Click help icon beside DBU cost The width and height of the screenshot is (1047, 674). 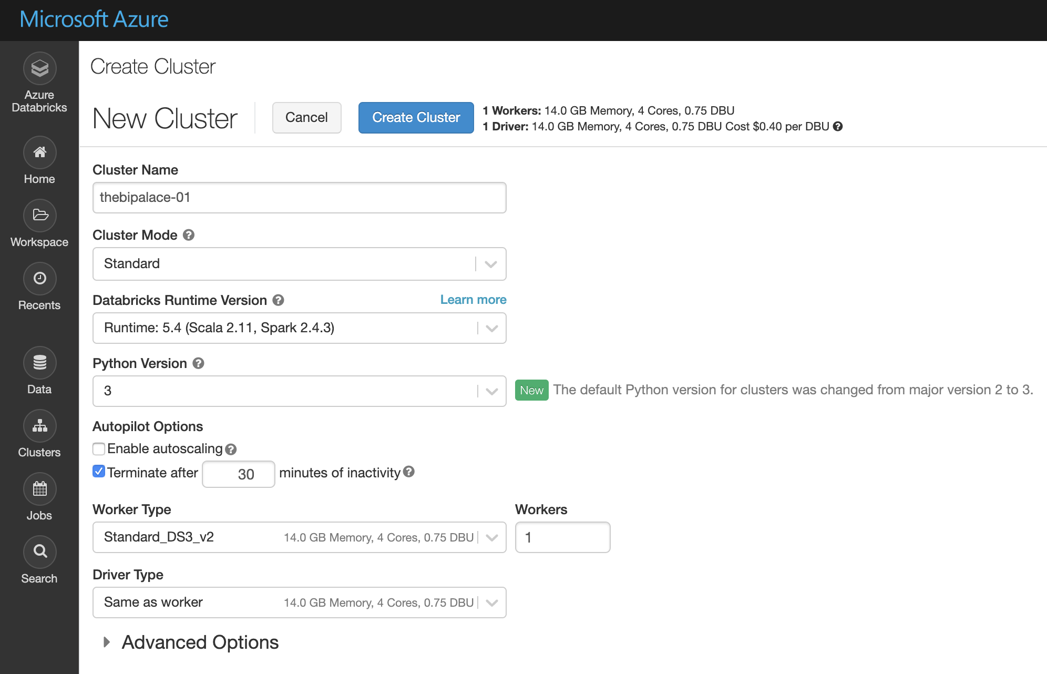[838, 126]
